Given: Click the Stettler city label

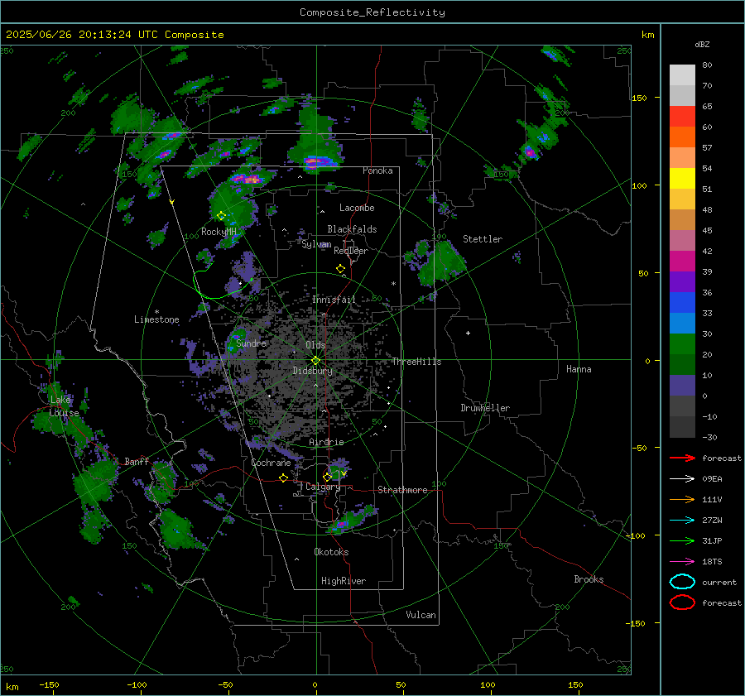Looking at the screenshot, I should pyautogui.click(x=483, y=239).
